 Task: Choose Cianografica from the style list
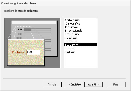click(81, 24)
